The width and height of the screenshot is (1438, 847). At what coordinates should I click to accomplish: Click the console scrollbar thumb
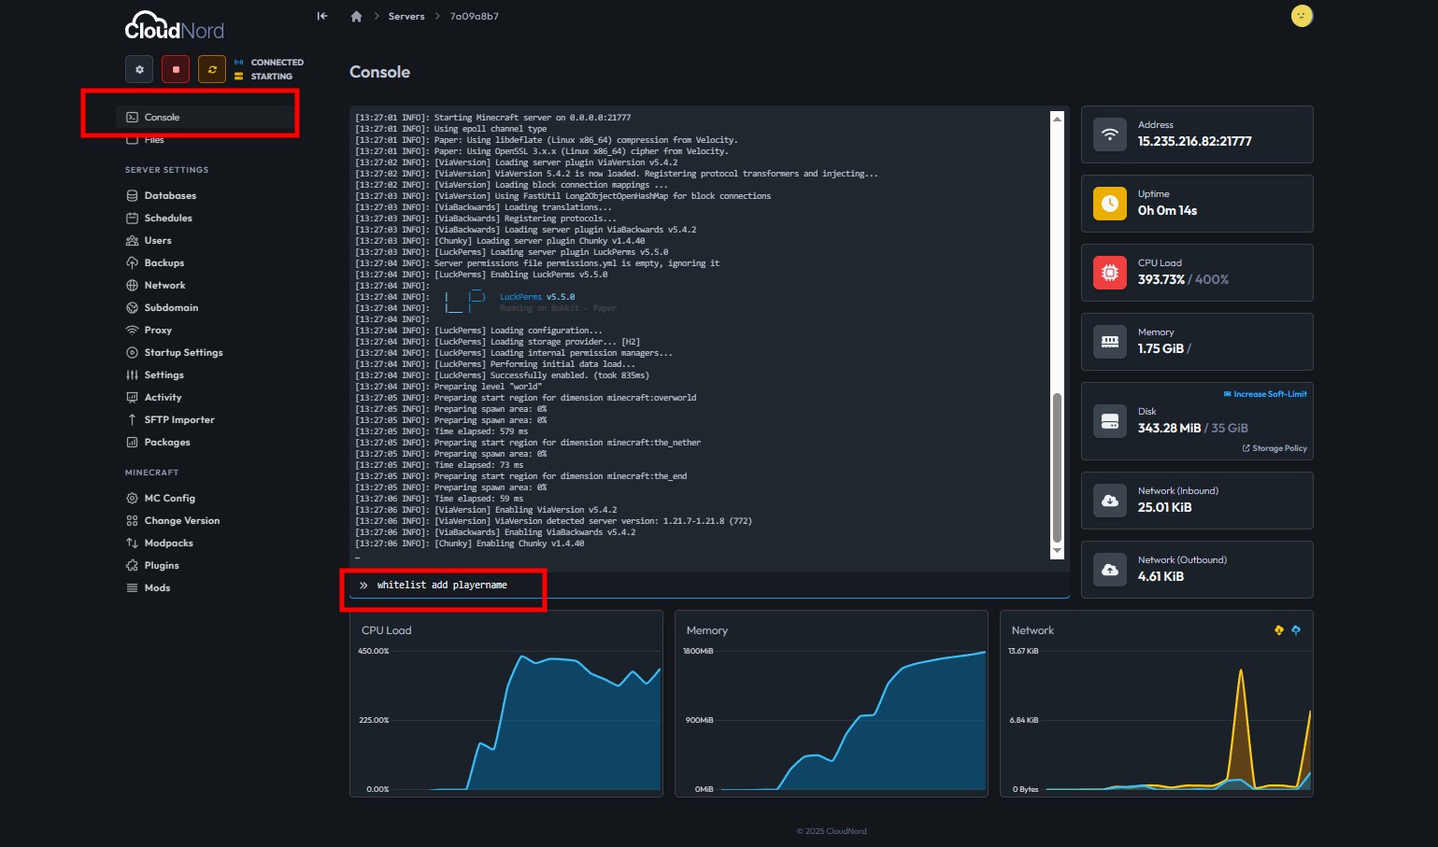pyautogui.click(x=1058, y=468)
